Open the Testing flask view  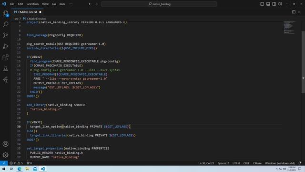(5, 68)
